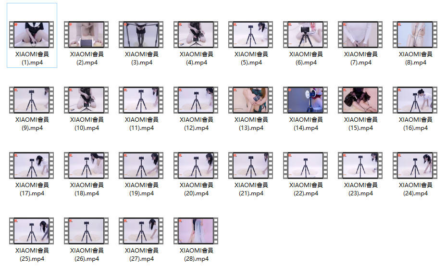446x280 pixels.
Task: Click the XIAOMI會員 (9).mp4 file icon
Action: tap(32, 100)
